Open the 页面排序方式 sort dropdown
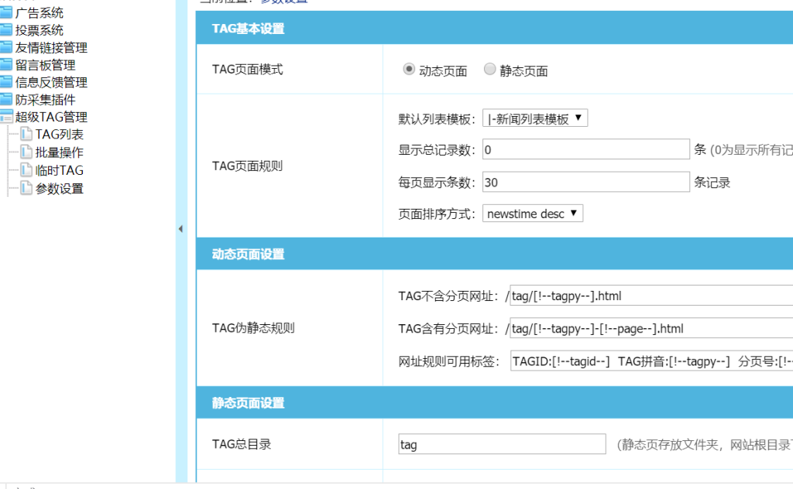Screen dimensions: 793x489 pos(532,215)
